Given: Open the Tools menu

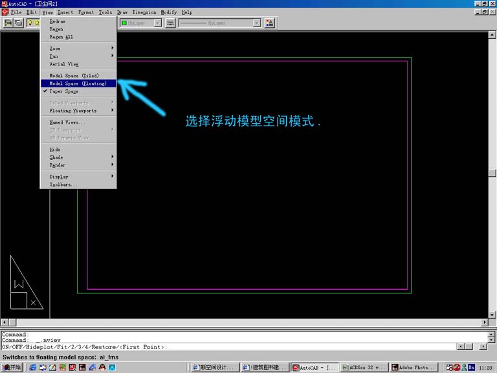Looking at the screenshot, I should point(105,12).
